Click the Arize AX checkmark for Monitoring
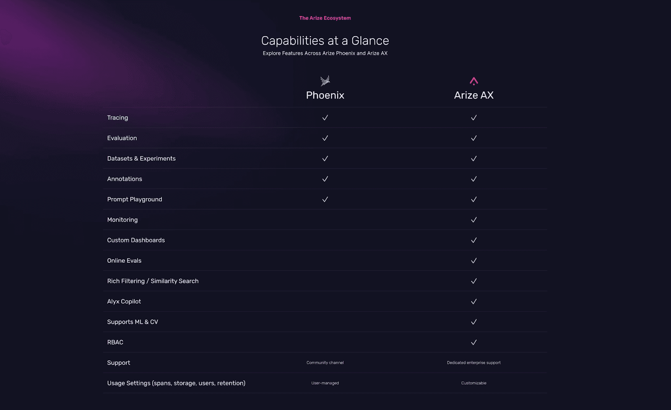671x410 pixels. click(x=473, y=220)
